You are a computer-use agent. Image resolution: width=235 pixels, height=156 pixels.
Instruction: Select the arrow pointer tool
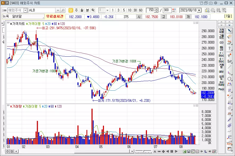coord(229,31)
